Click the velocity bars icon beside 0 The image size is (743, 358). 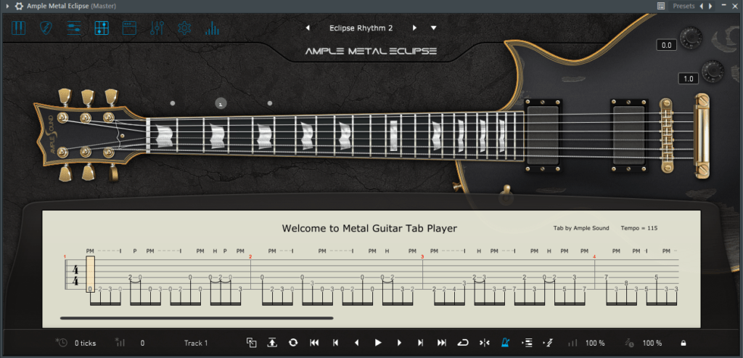tap(120, 342)
